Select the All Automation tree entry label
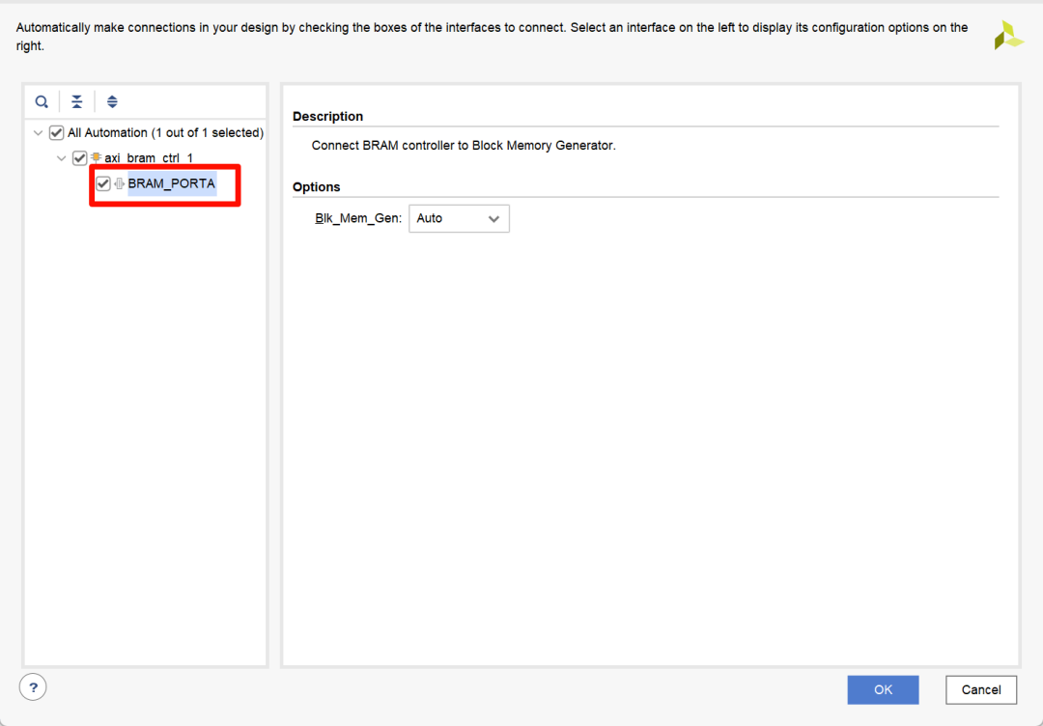Screen dimensions: 1043x726 [x=165, y=133]
